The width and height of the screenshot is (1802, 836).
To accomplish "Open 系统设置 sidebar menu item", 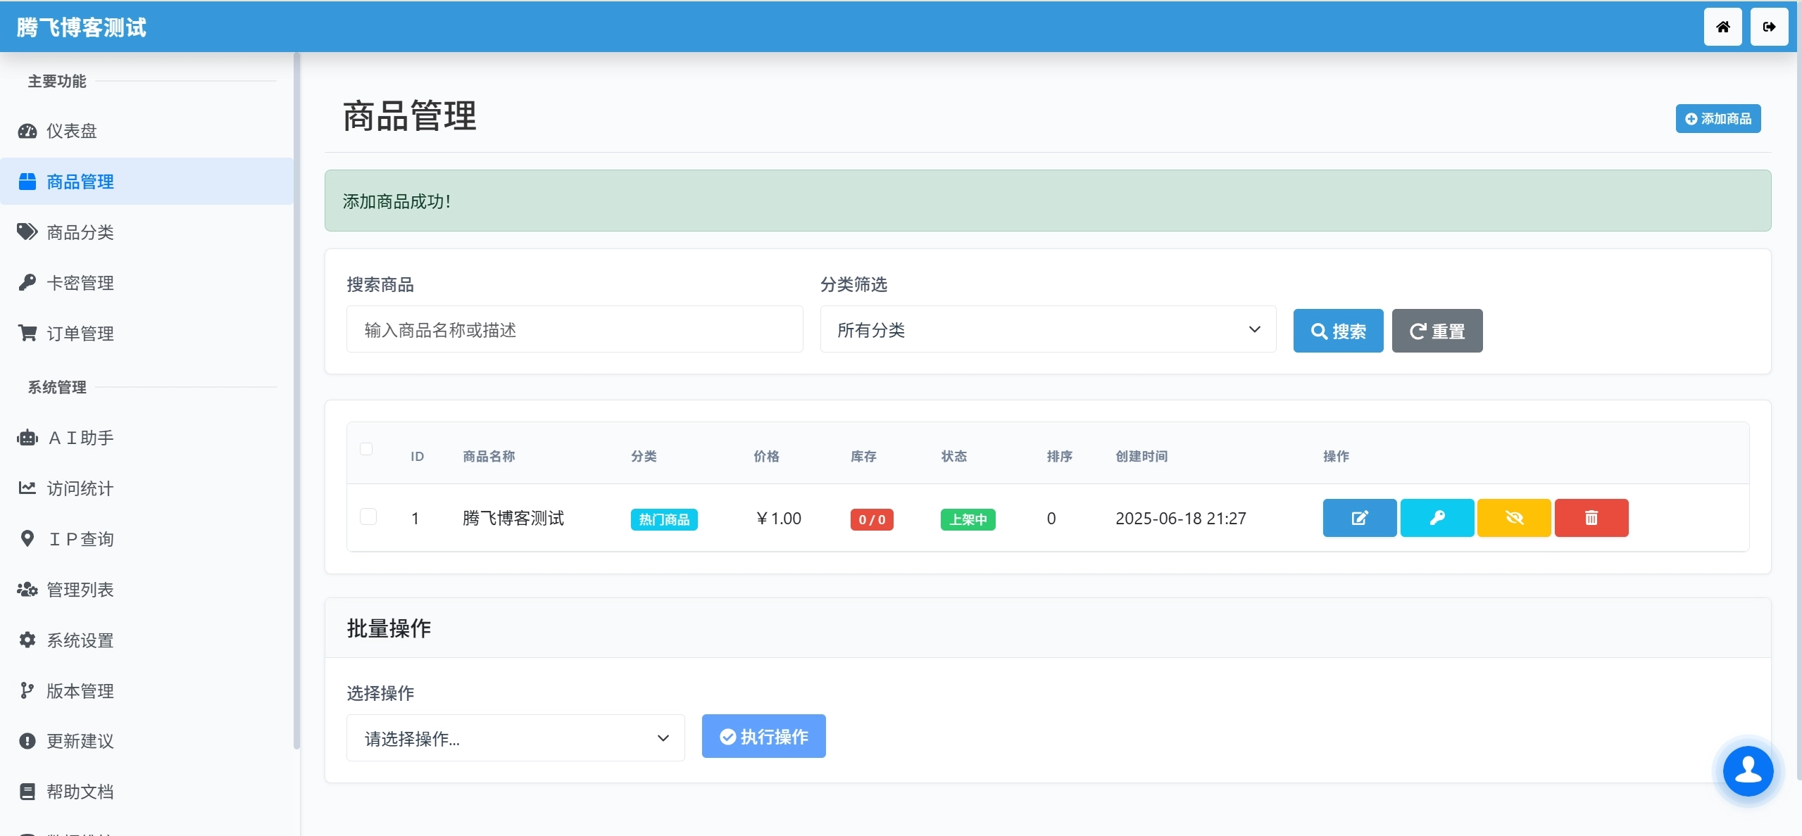I will (x=146, y=640).
